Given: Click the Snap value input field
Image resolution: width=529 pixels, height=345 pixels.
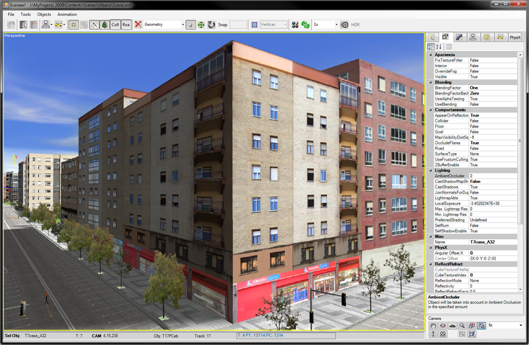Looking at the screenshot, I should tap(238, 25).
